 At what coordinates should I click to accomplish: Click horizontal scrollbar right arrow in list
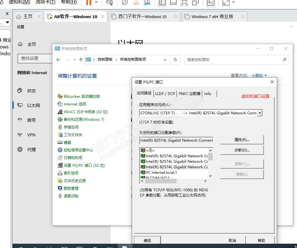tap(205, 181)
